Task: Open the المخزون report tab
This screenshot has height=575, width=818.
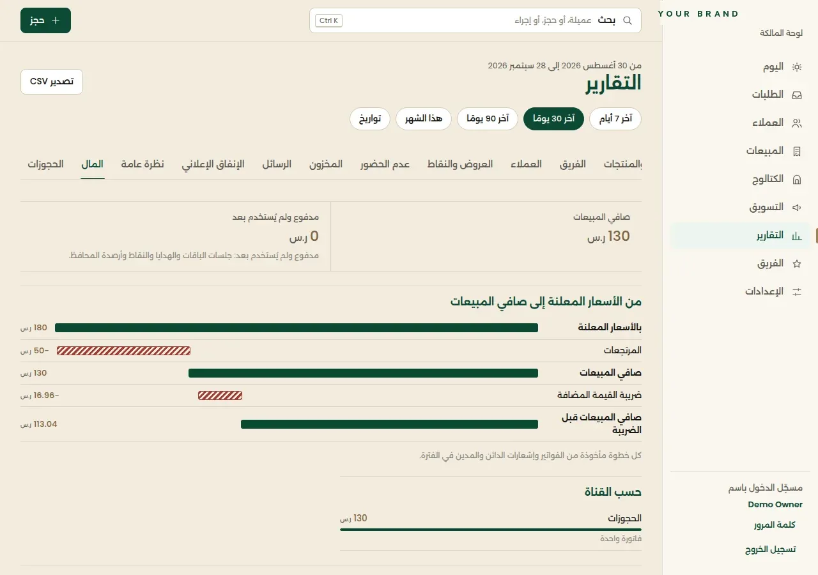Action: (x=326, y=164)
